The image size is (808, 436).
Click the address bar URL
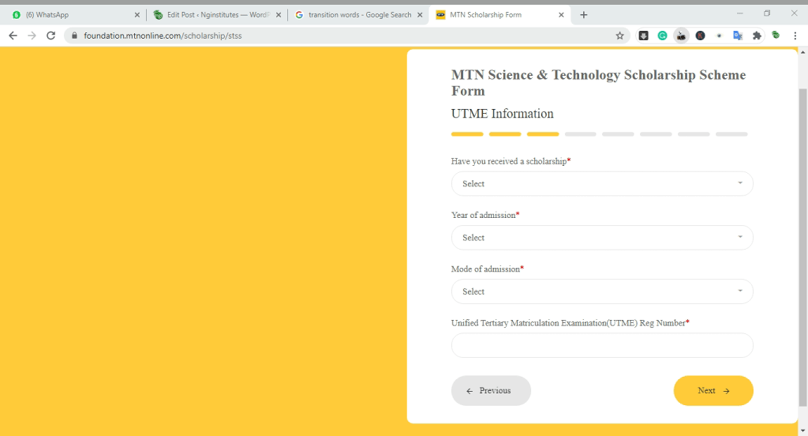click(163, 35)
